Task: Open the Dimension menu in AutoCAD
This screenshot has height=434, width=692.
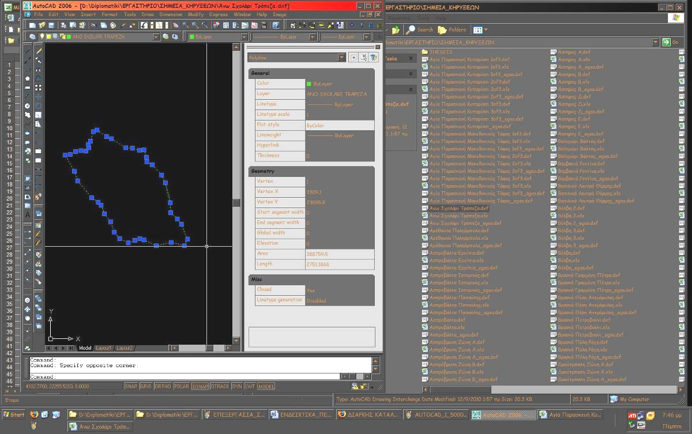Action: click(x=171, y=14)
